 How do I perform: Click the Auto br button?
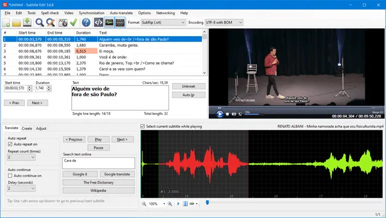[x=189, y=95]
